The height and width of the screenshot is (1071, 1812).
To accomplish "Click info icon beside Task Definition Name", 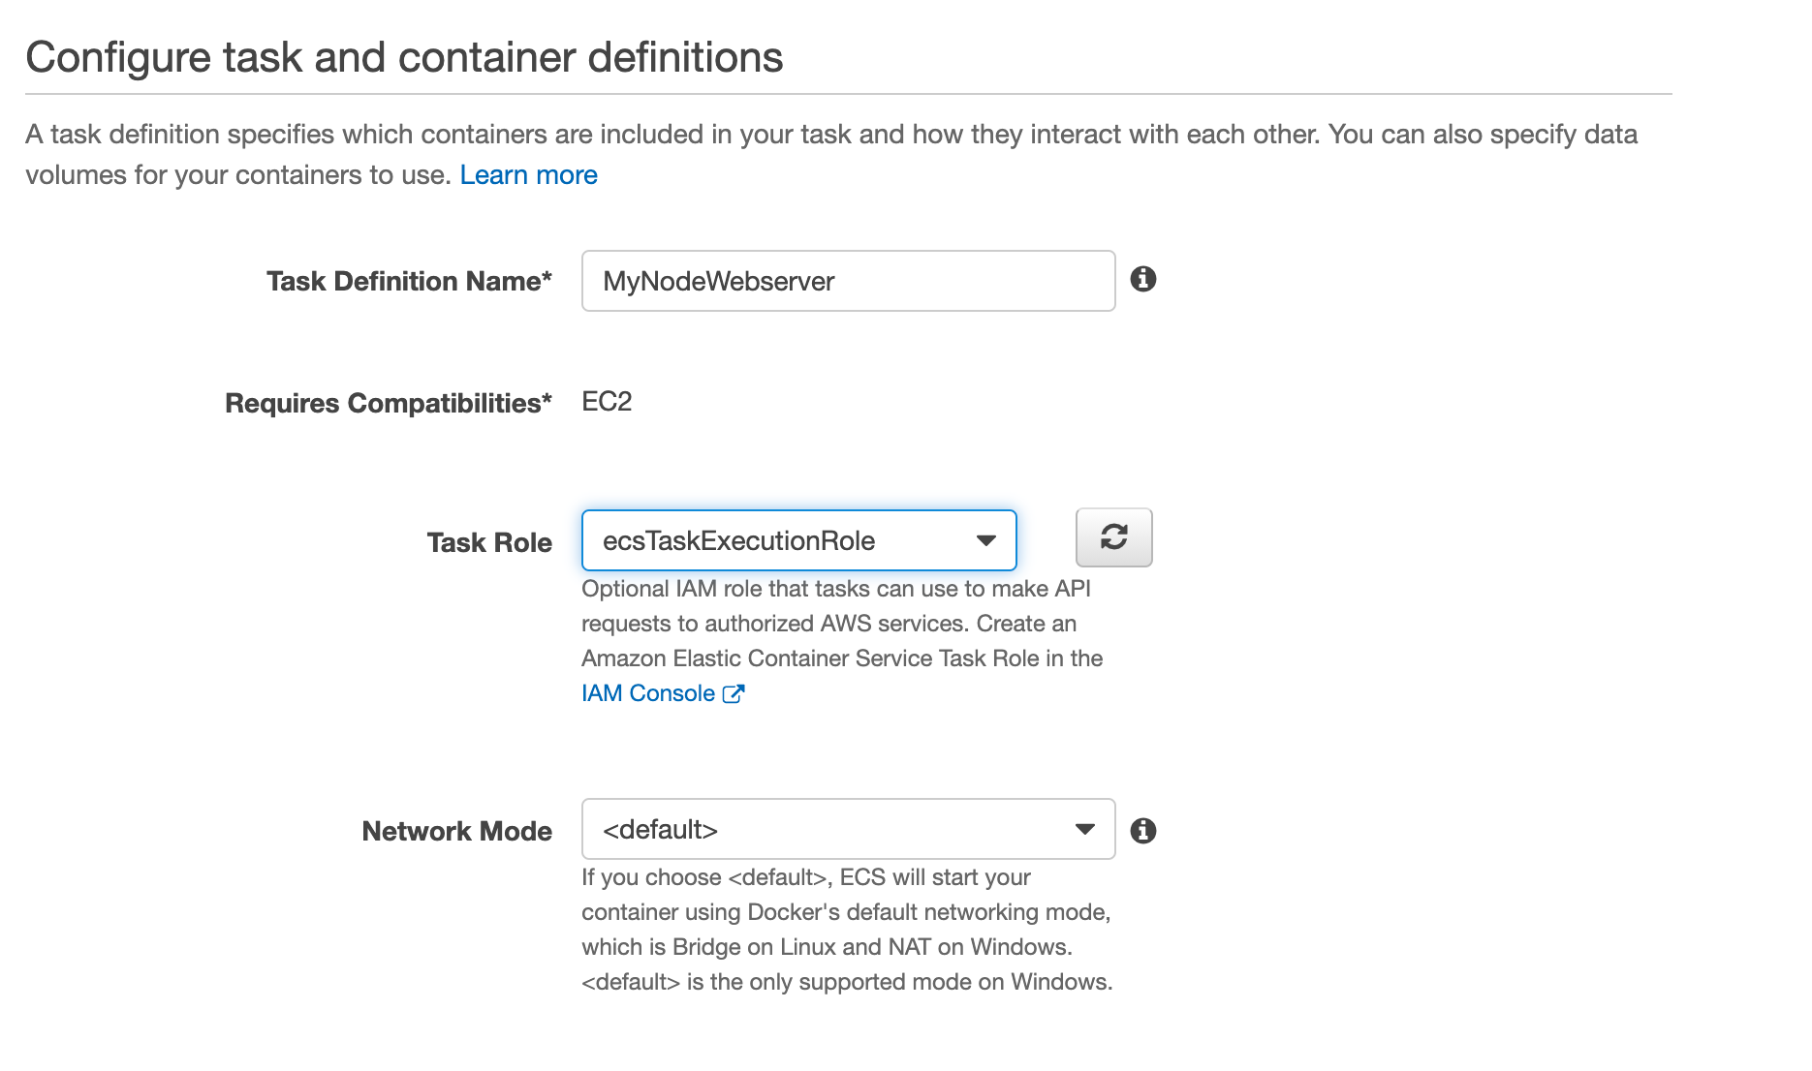I will [1143, 279].
